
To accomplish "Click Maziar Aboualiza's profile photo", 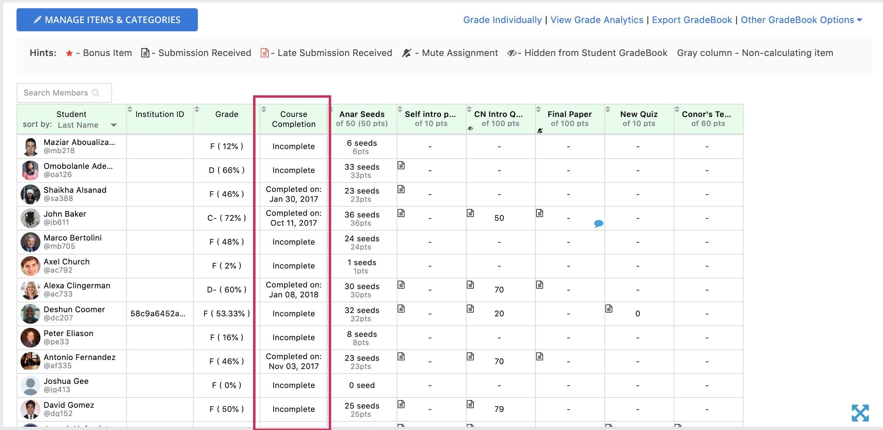I will [x=31, y=147].
